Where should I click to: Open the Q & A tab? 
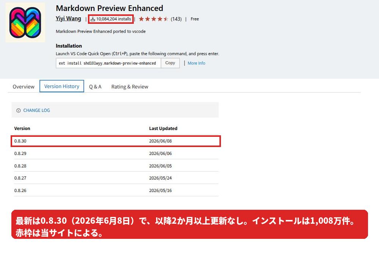point(95,87)
